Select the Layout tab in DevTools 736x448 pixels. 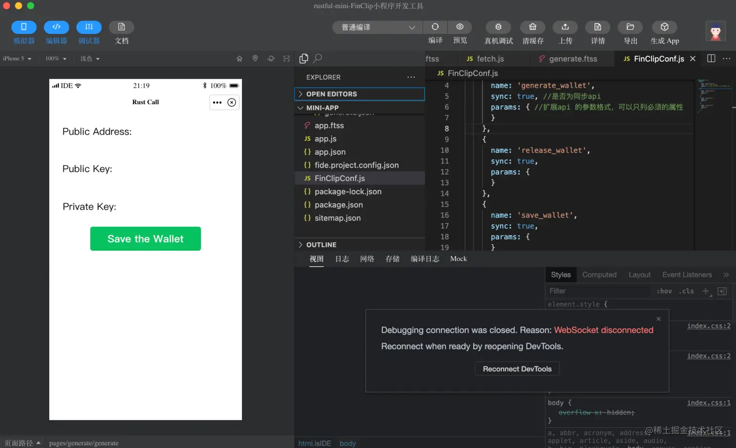point(640,275)
